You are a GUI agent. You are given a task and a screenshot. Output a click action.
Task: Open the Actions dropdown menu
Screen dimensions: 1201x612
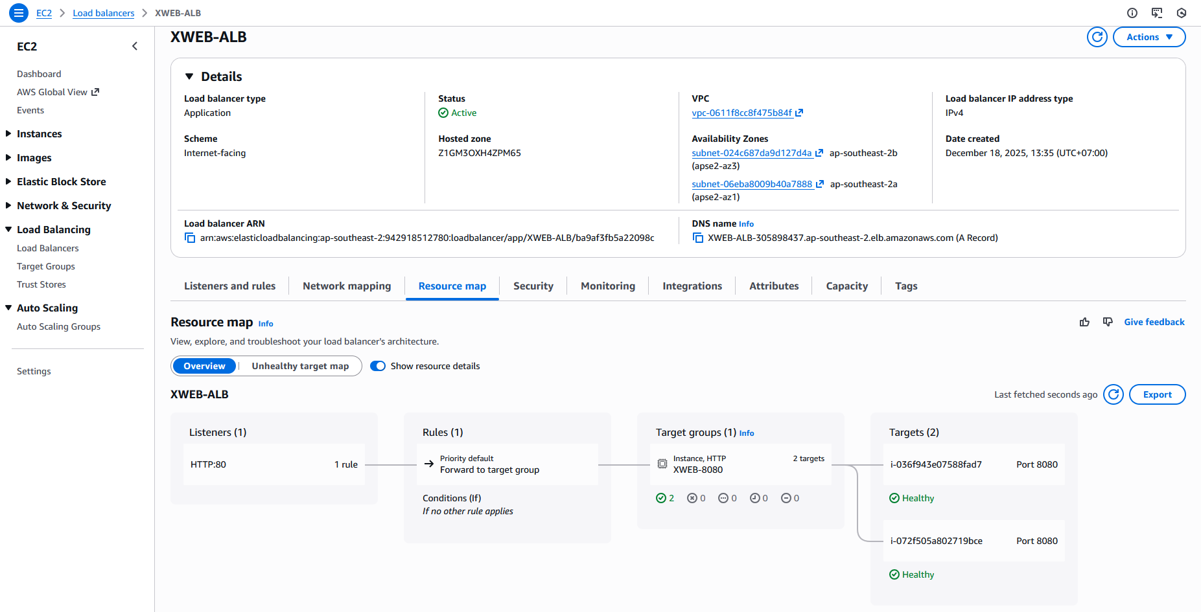point(1149,37)
